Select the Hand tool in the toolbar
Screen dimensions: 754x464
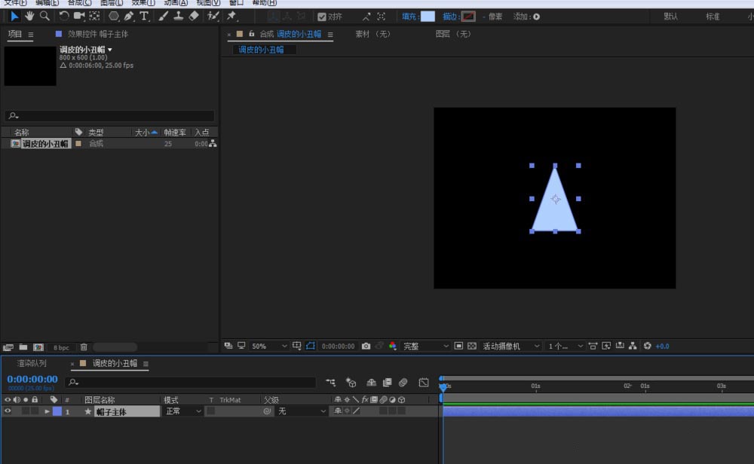(x=29, y=16)
